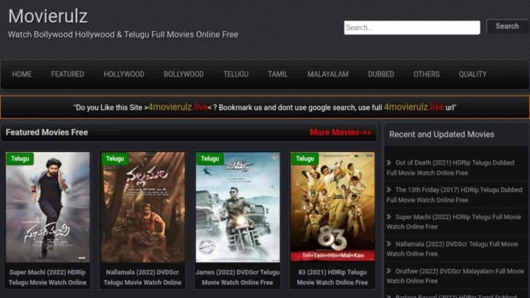Select the HOLLYWOOD navigation tab
Image resolution: width=530 pixels, height=298 pixels.
[x=124, y=74]
